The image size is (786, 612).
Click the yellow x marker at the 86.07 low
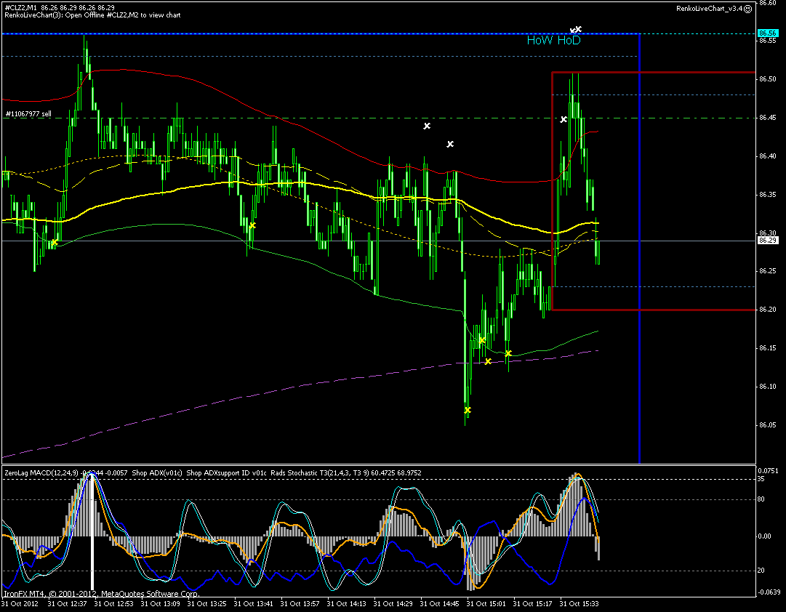click(468, 410)
